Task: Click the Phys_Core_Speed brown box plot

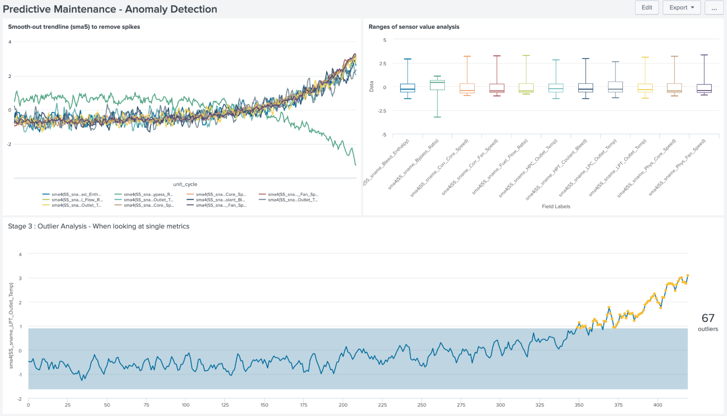Action: point(675,88)
